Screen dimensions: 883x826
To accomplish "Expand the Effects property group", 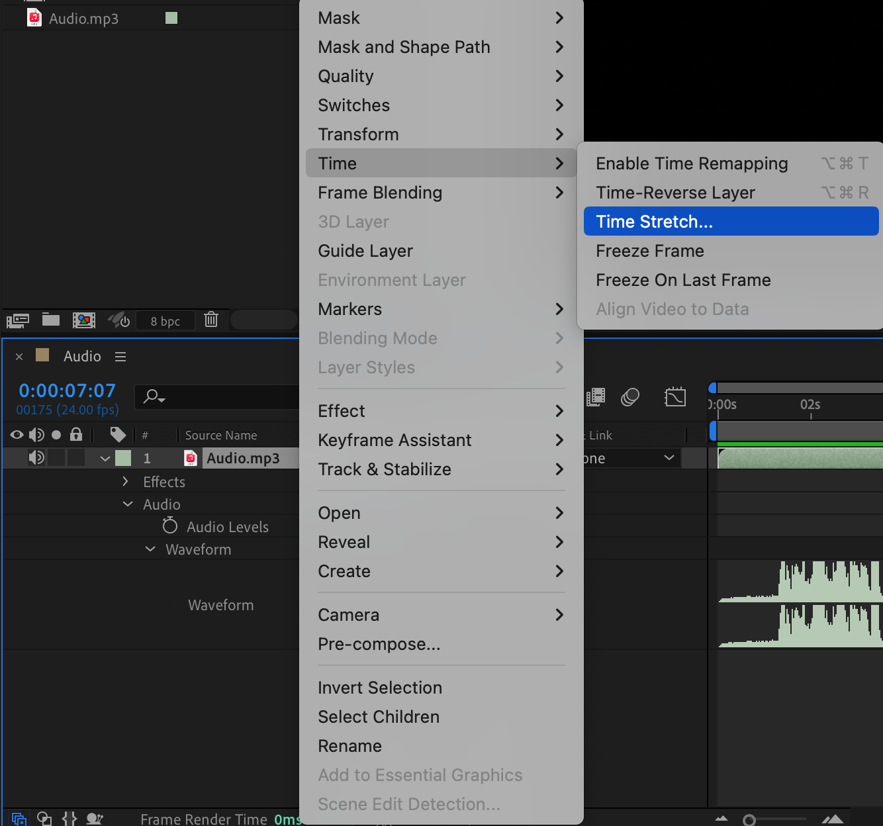I will pyautogui.click(x=126, y=482).
